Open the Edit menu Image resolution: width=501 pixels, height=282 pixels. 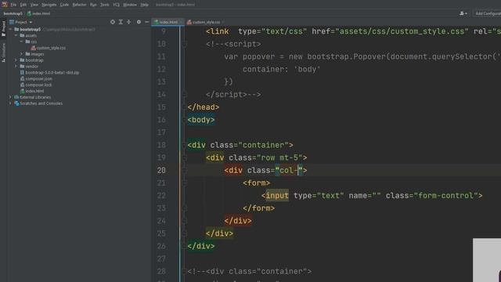tap(23, 5)
